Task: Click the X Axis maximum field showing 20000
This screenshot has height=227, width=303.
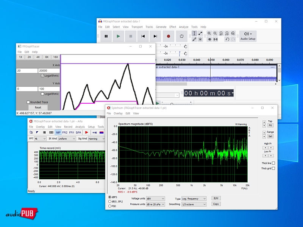Action: tap(49, 71)
